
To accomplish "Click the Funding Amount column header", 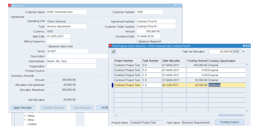I will pos(197,61).
